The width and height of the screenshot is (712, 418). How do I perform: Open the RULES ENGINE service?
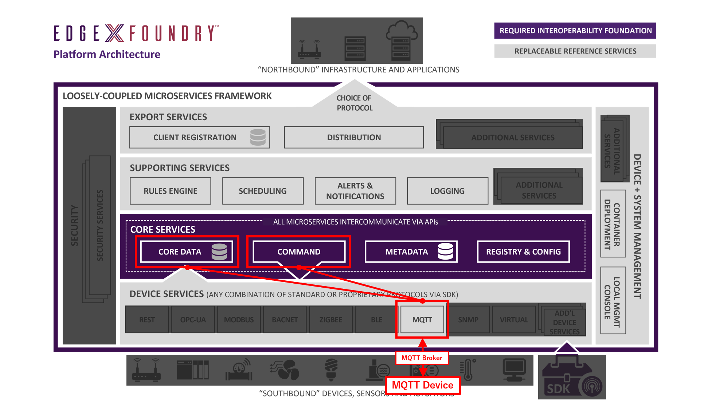pos(170,190)
